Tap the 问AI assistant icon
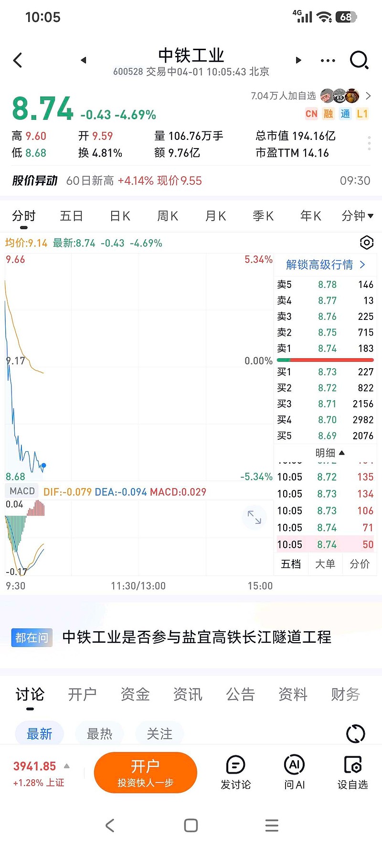This screenshot has height=849, width=382. 294,772
